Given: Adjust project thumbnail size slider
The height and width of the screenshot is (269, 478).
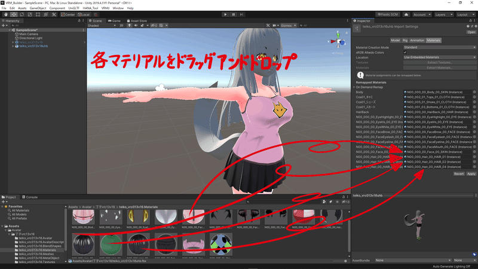Looking at the screenshot, I should 340,261.
